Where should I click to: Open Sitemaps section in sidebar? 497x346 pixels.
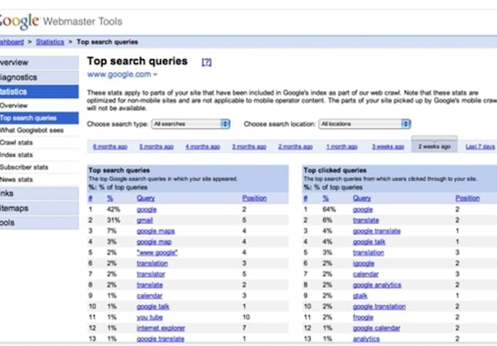(39, 208)
